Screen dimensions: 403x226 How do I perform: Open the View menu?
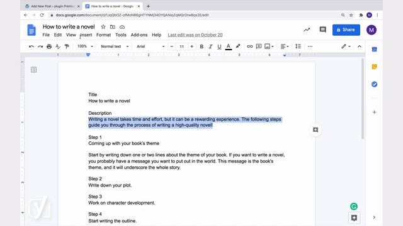coord(71,35)
